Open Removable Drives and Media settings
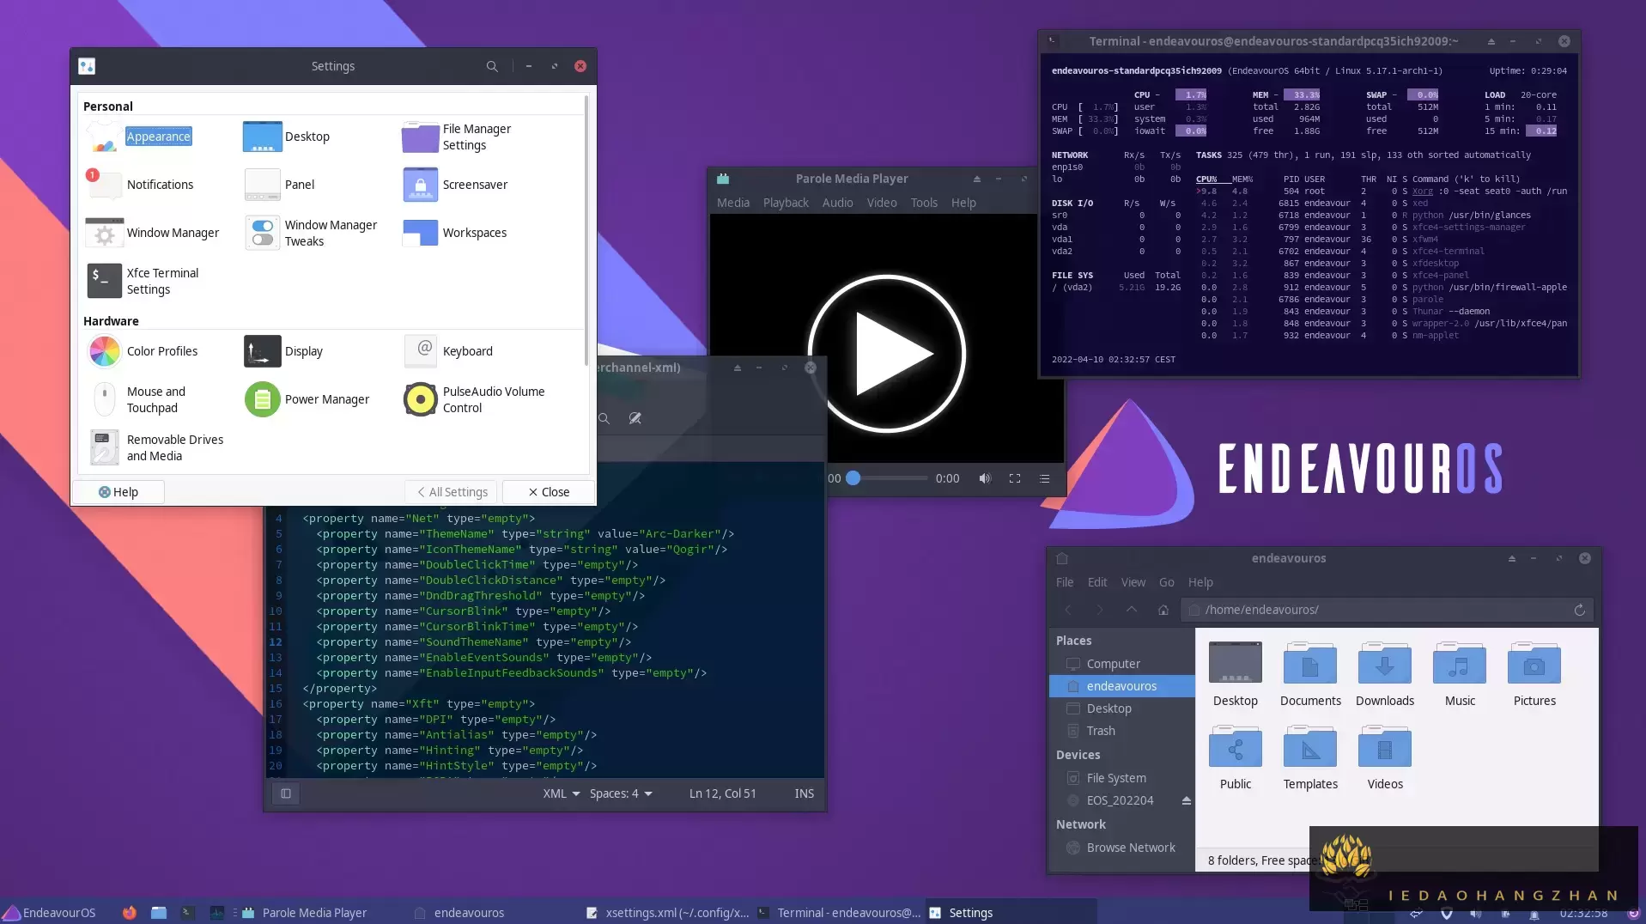 (x=155, y=447)
